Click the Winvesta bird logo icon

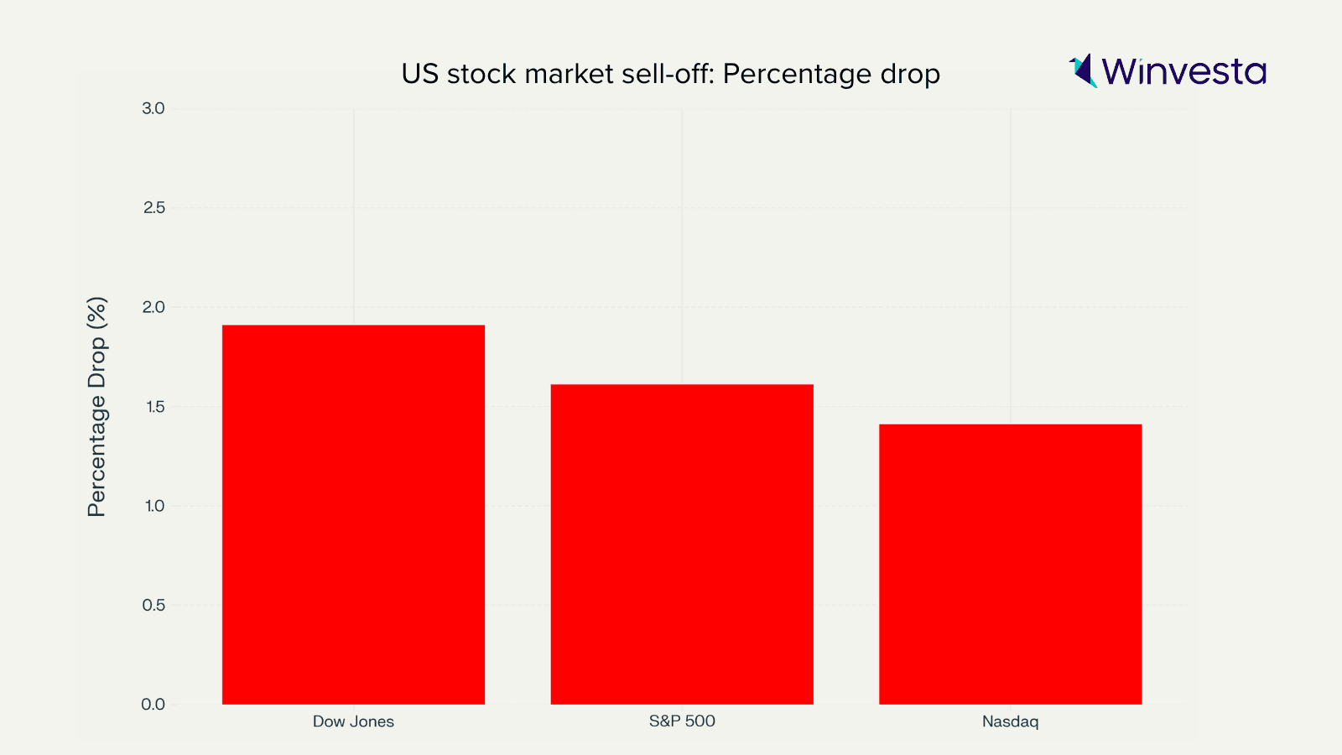1084,70
